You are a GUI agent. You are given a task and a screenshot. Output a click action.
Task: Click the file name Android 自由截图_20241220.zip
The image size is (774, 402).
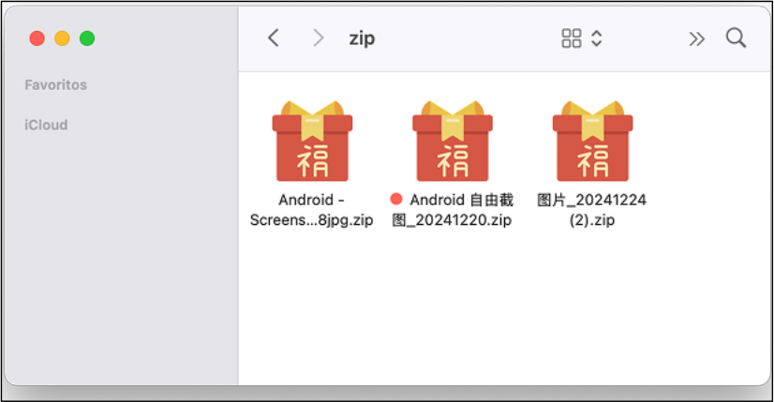coord(453,209)
